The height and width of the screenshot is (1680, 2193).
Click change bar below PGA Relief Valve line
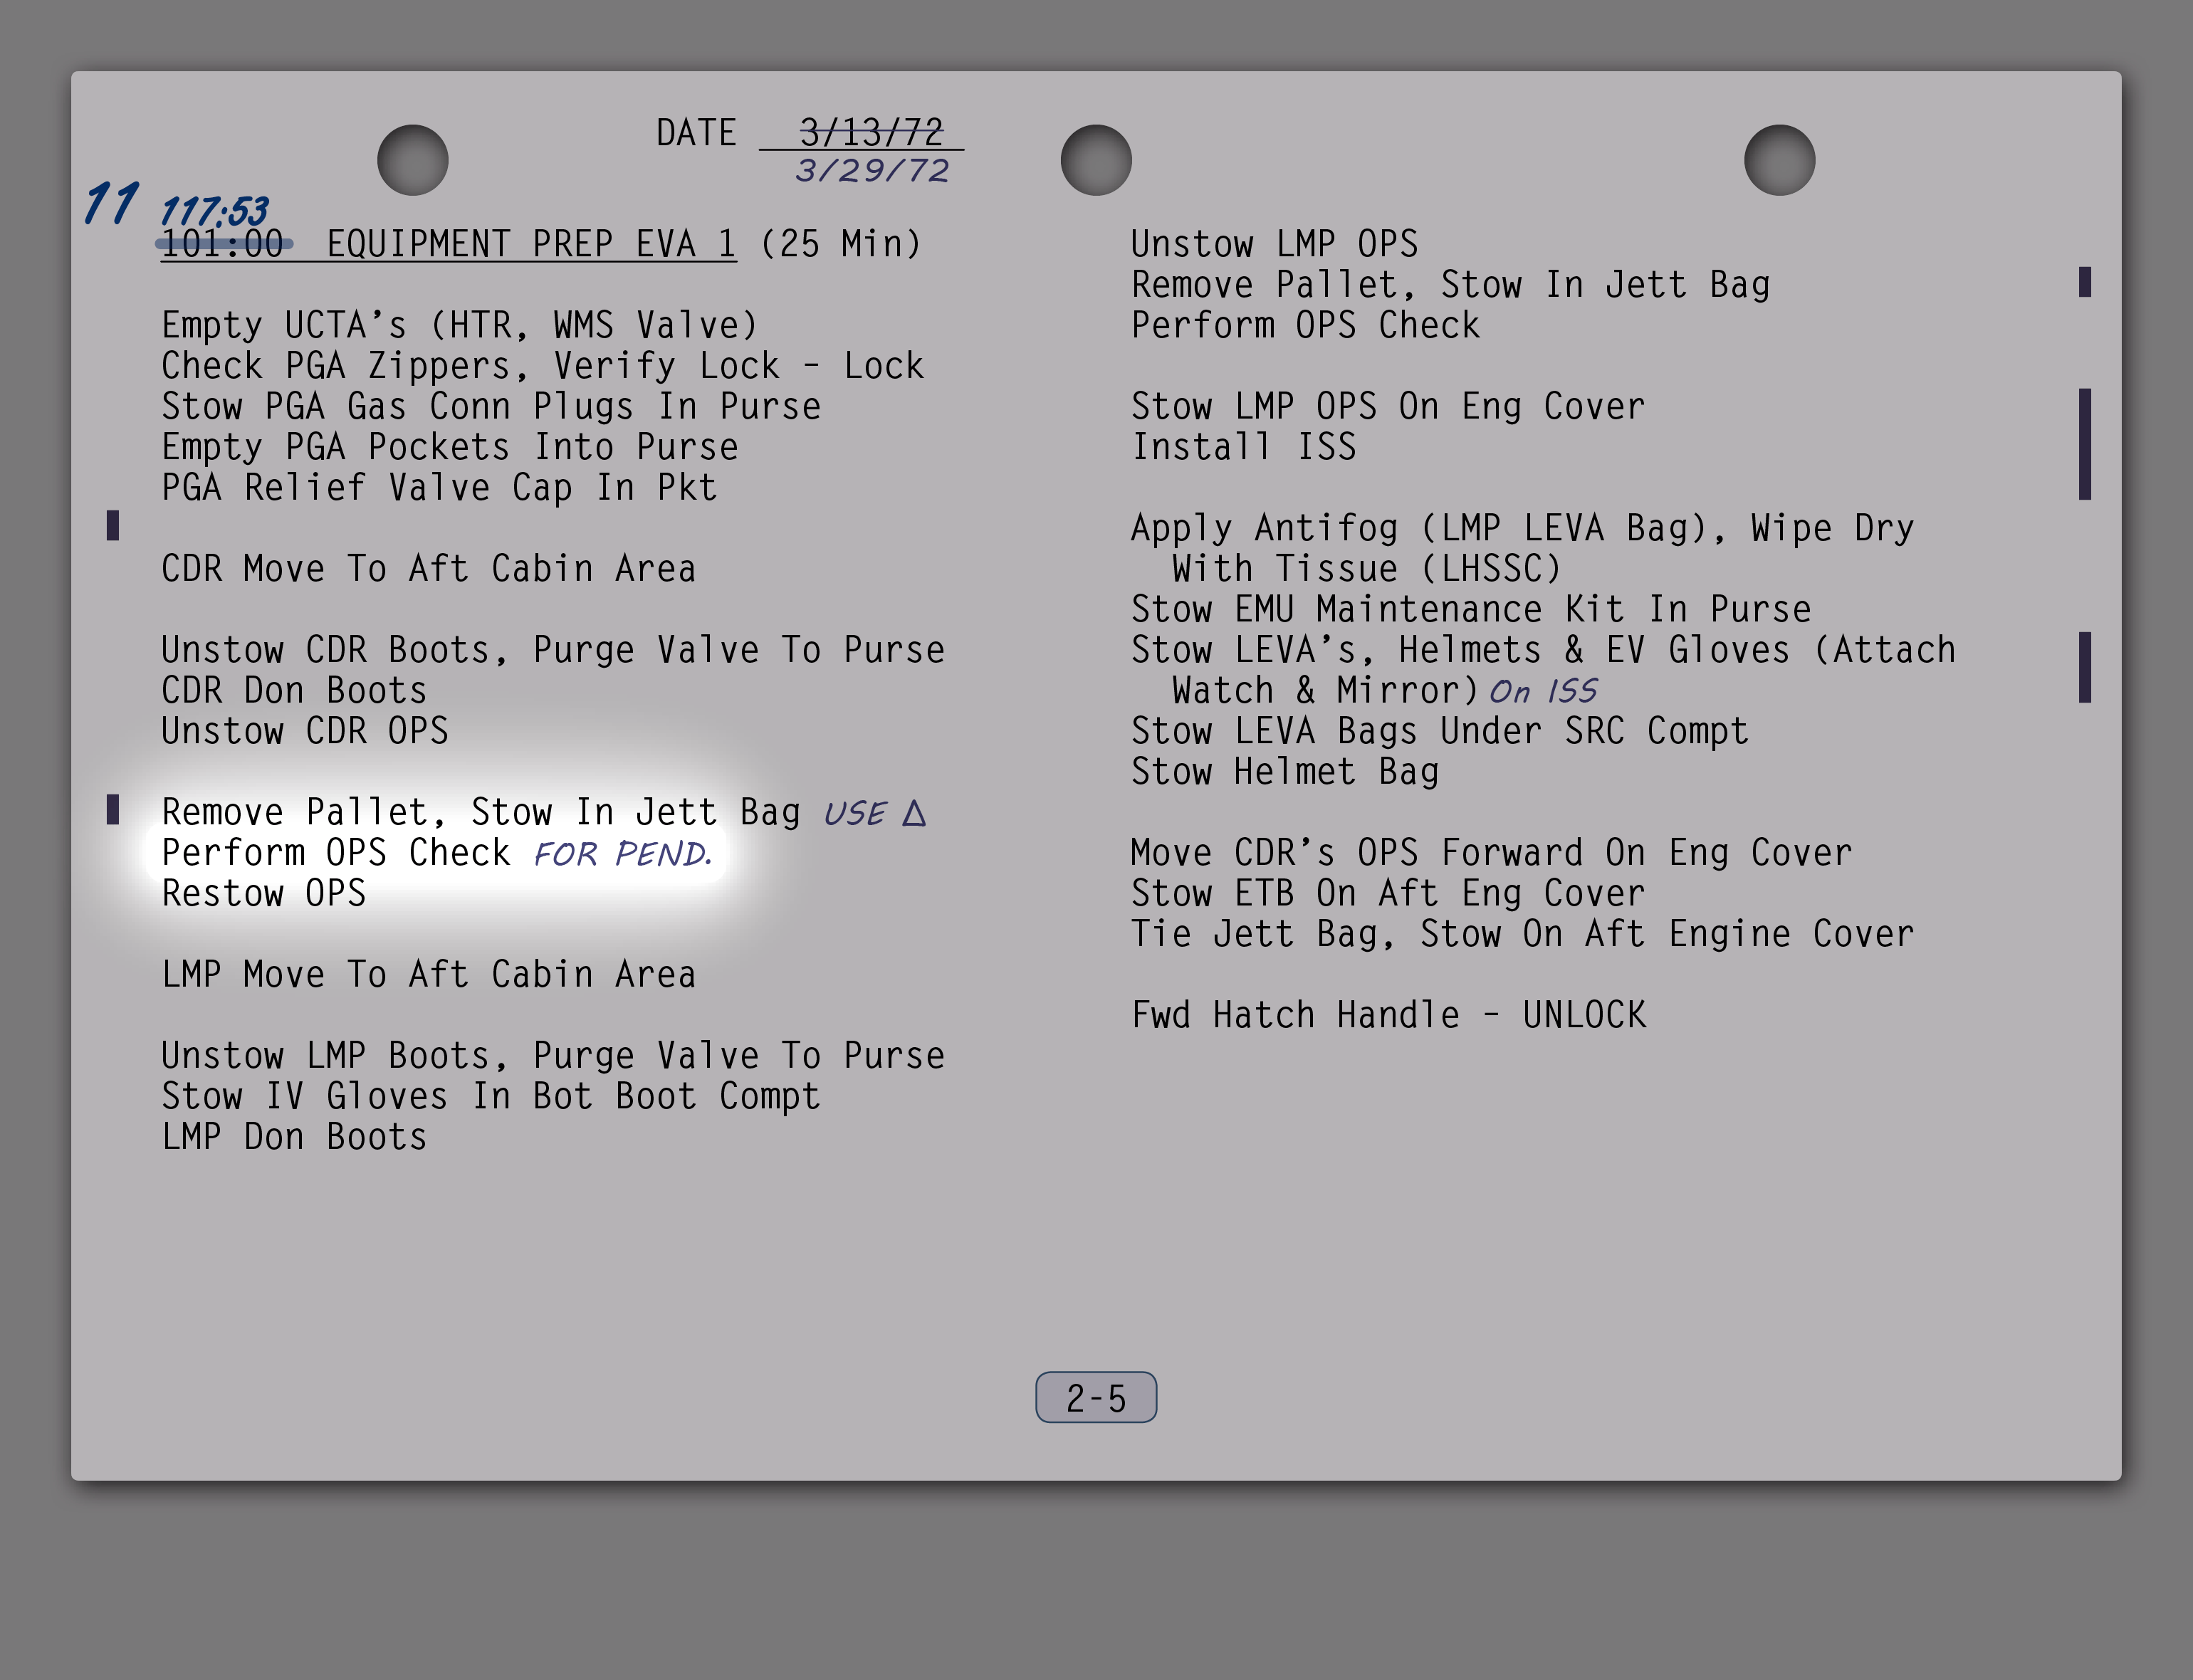[113, 525]
